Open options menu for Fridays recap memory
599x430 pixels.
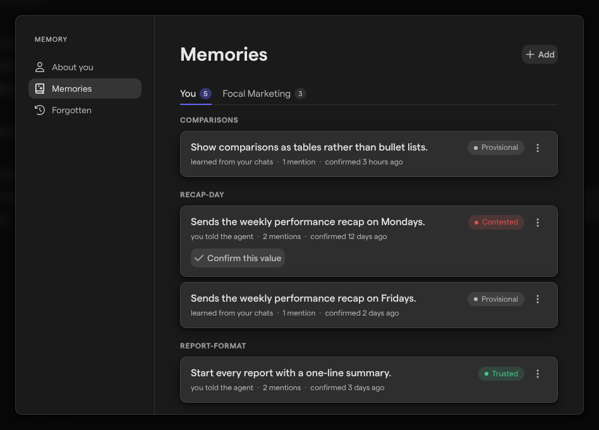pyautogui.click(x=538, y=299)
